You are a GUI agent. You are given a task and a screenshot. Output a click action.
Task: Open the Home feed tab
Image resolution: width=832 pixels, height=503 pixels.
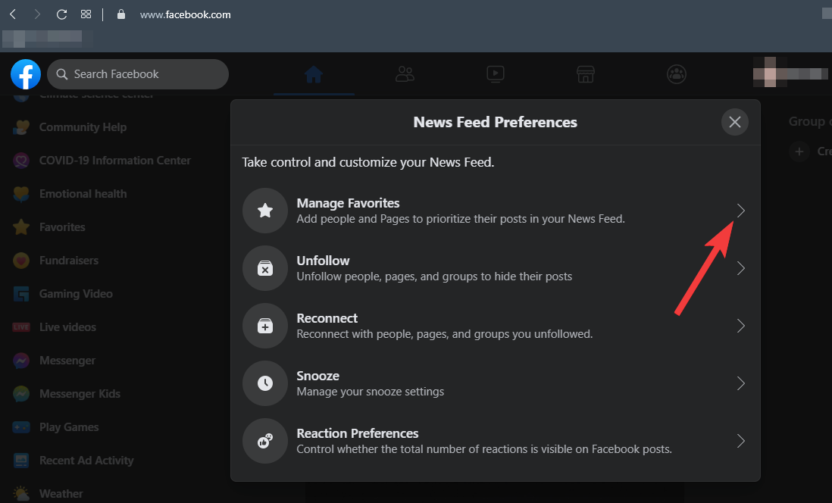tap(314, 74)
